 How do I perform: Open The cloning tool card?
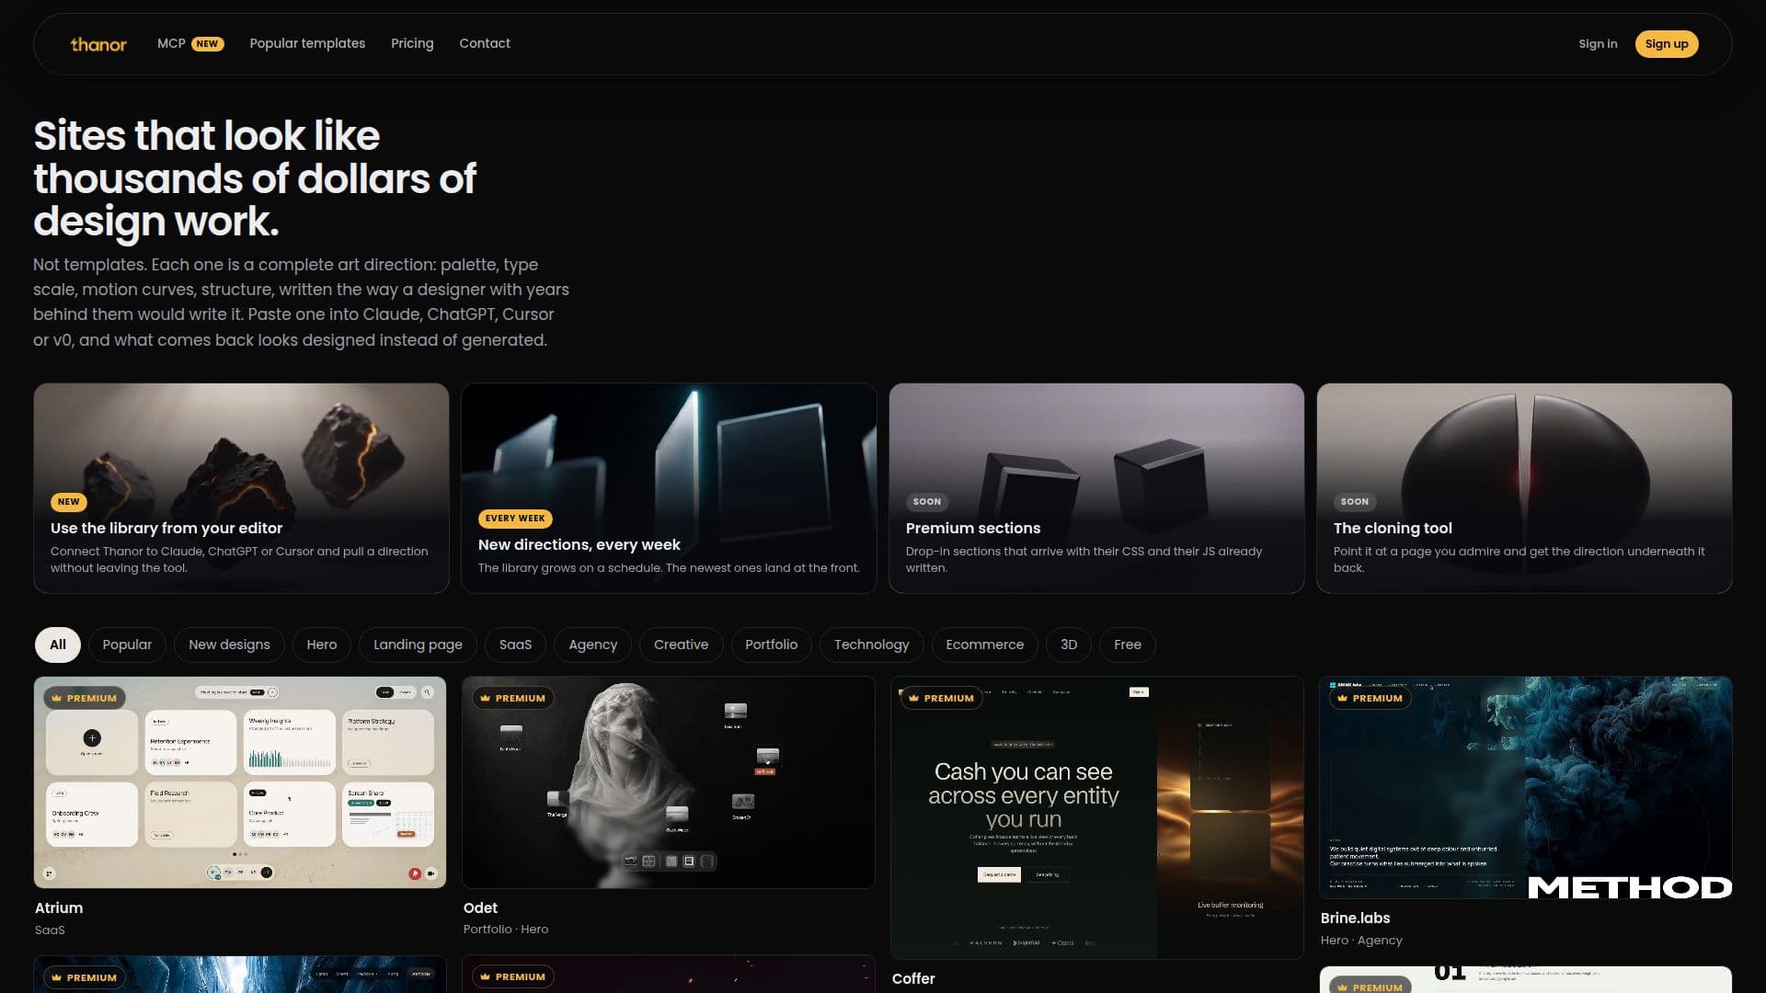point(1524,488)
